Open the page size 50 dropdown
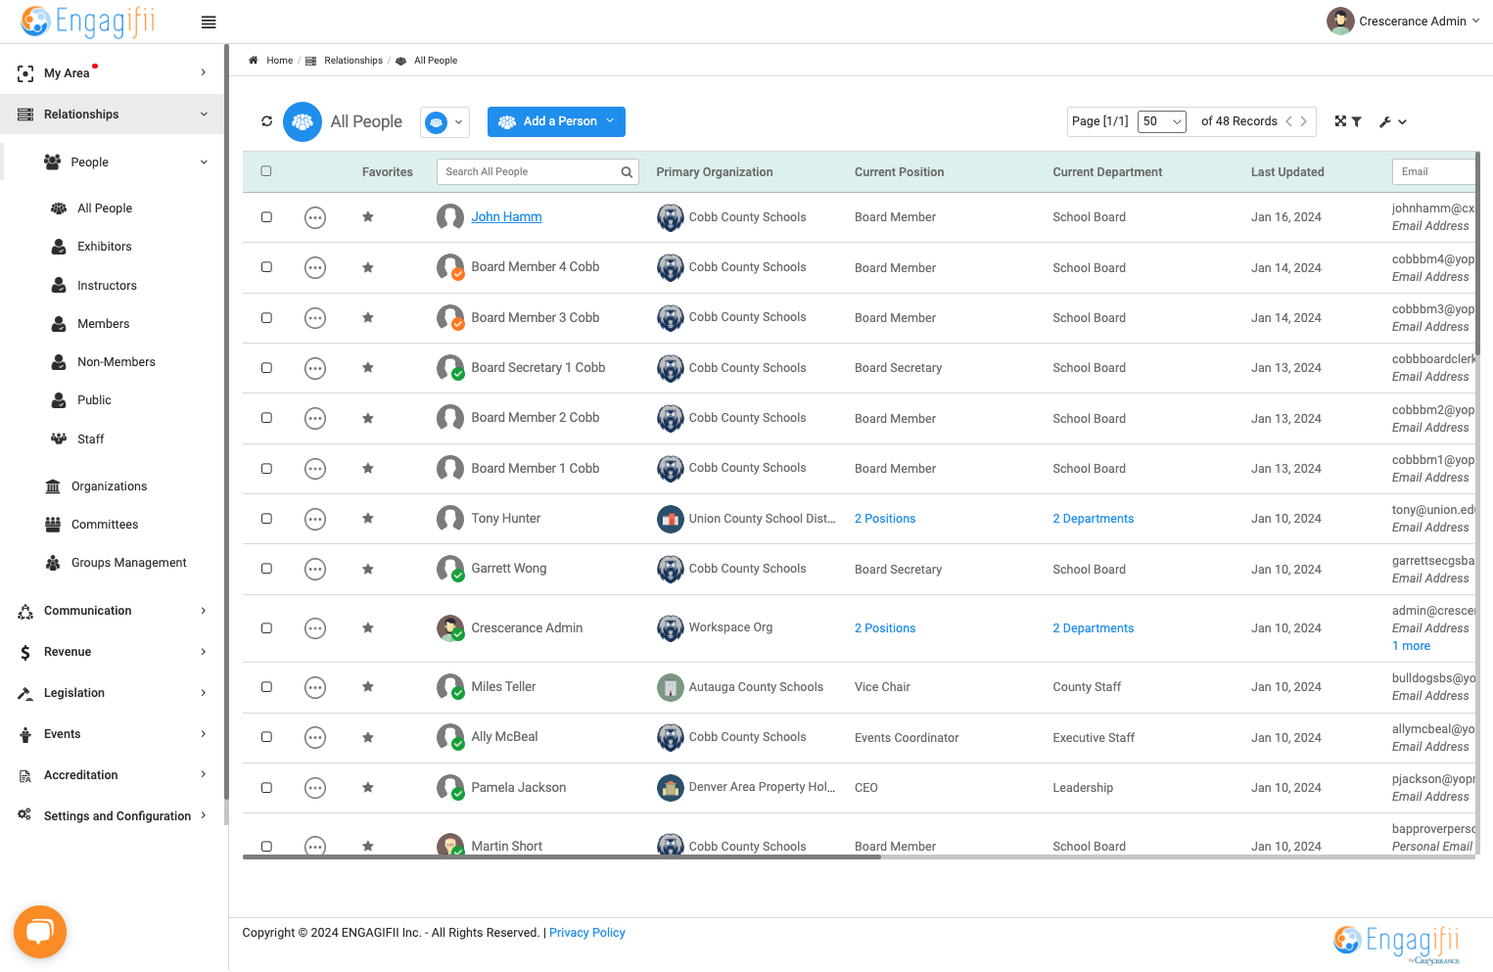The width and height of the screenshot is (1493, 972). 1162,121
